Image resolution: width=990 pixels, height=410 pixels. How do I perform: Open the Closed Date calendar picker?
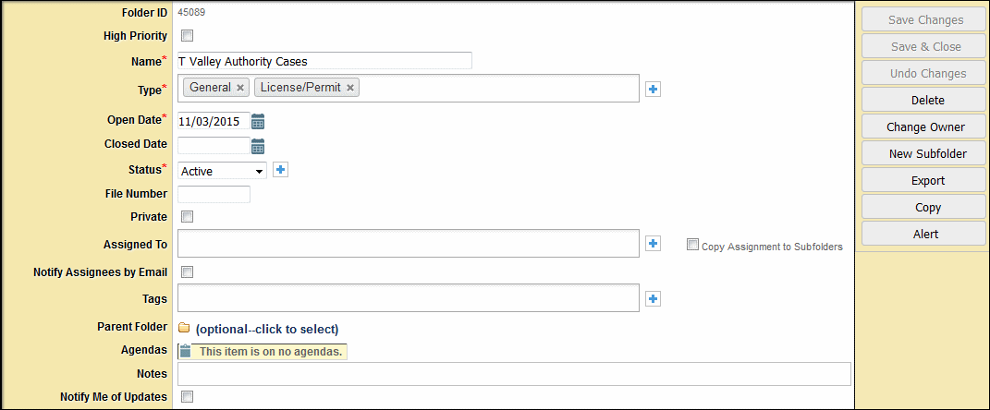[x=258, y=146]
